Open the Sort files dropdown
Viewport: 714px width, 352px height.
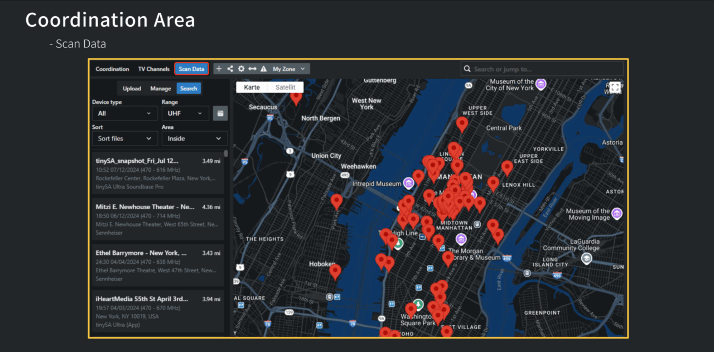coord(124,138)
